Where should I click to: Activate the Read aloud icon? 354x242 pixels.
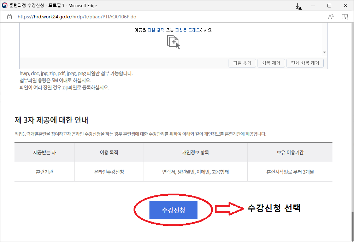tap(331, 17)
